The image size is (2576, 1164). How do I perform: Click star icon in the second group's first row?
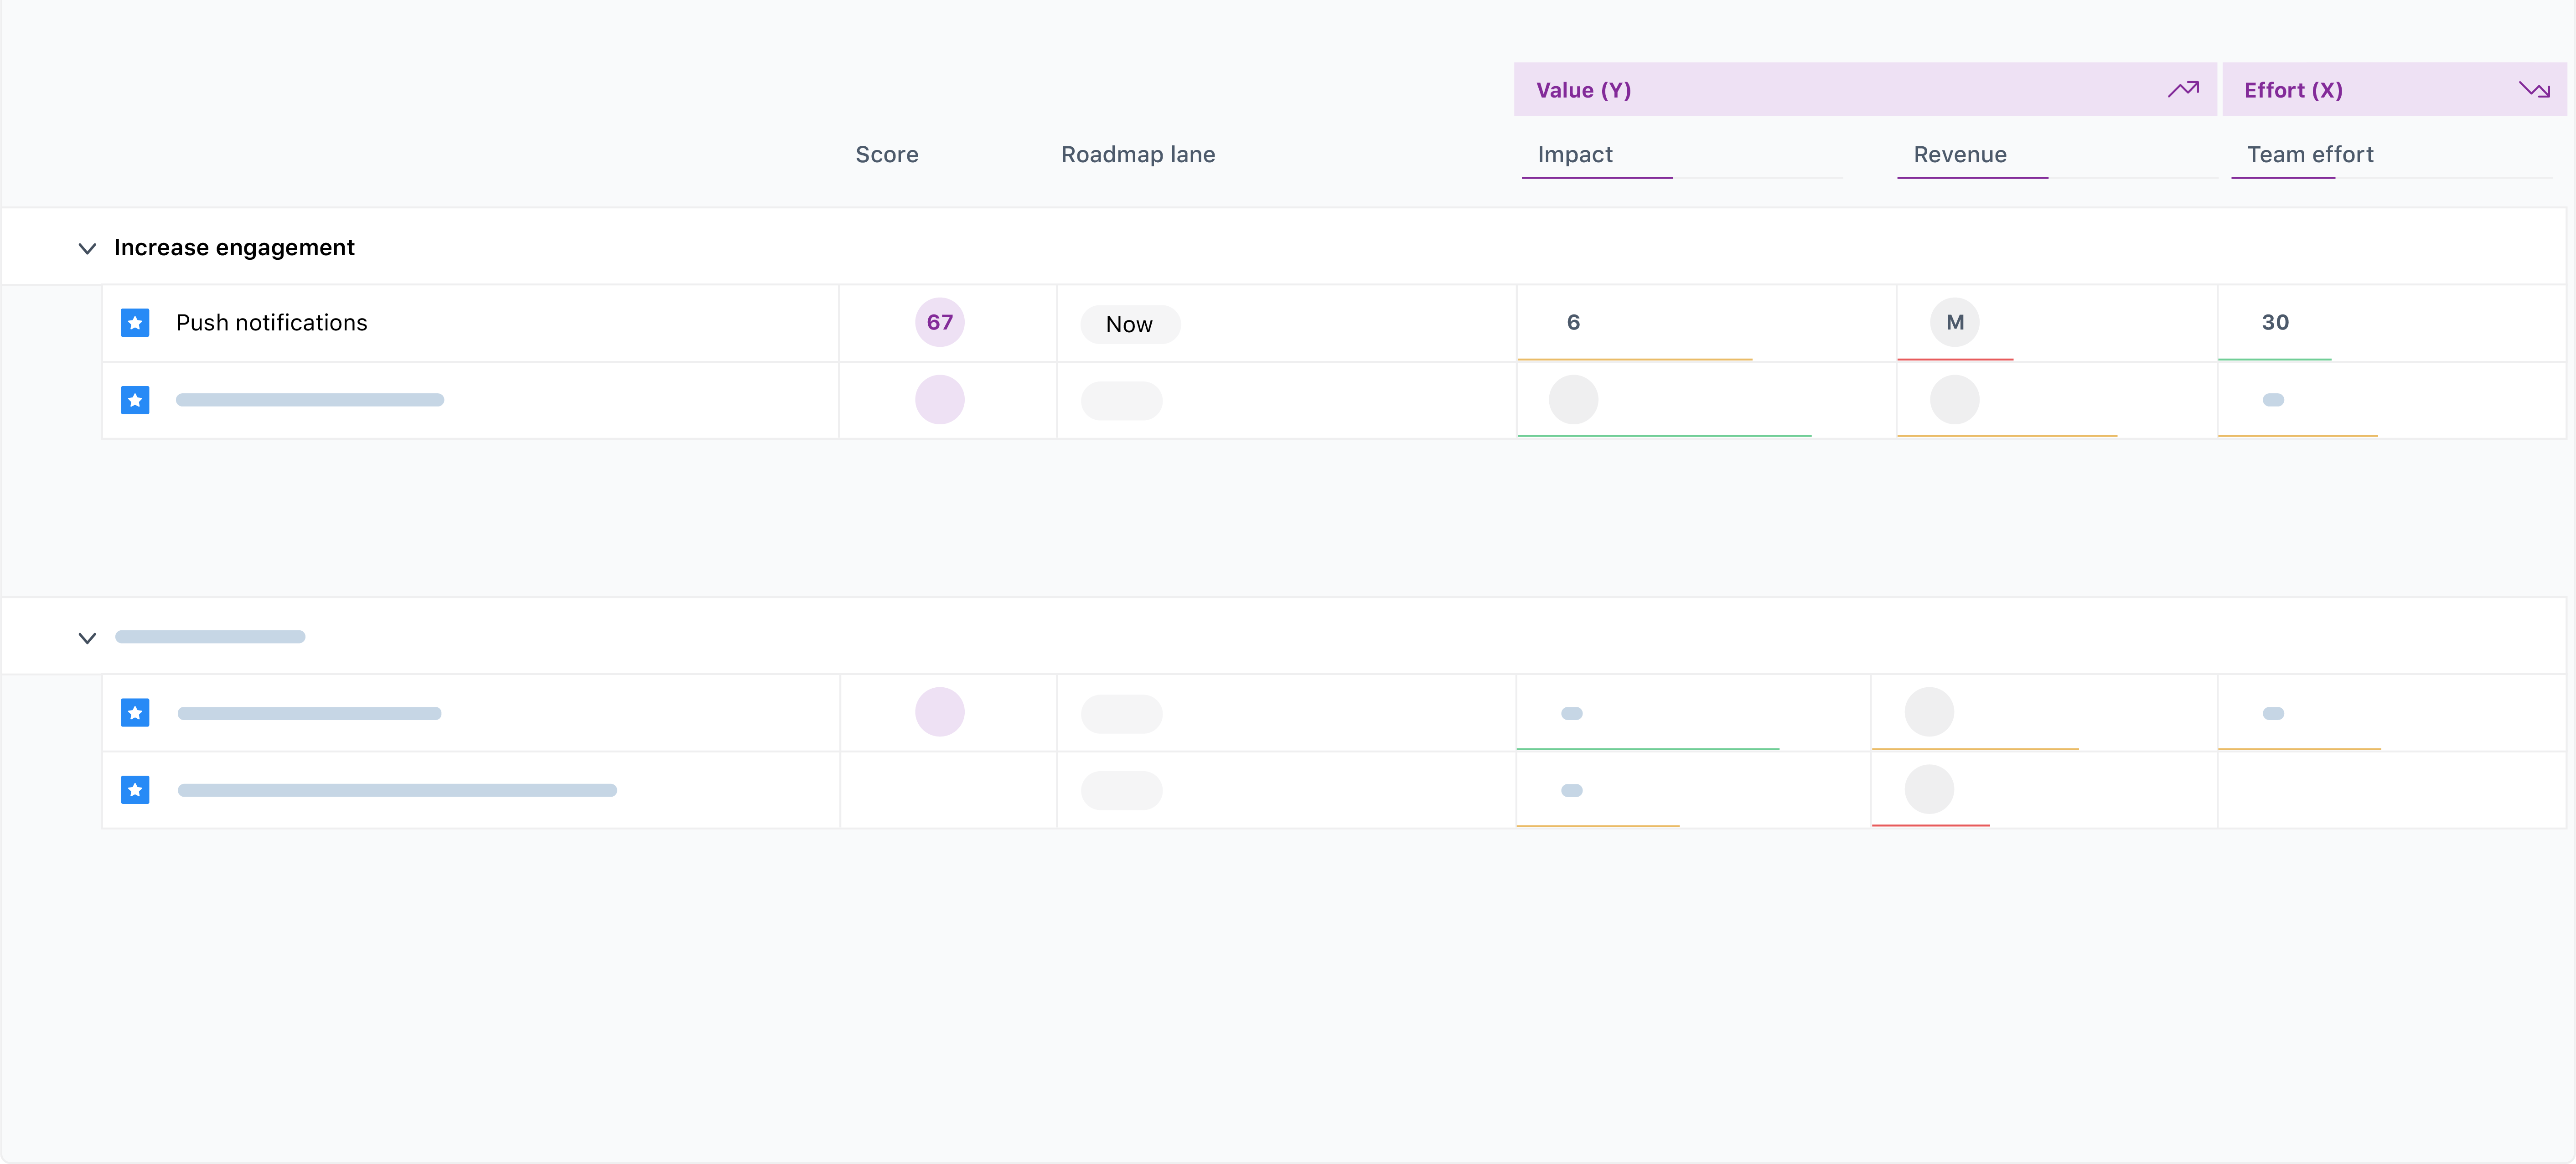pyautogui.click(x=135, y=713)
